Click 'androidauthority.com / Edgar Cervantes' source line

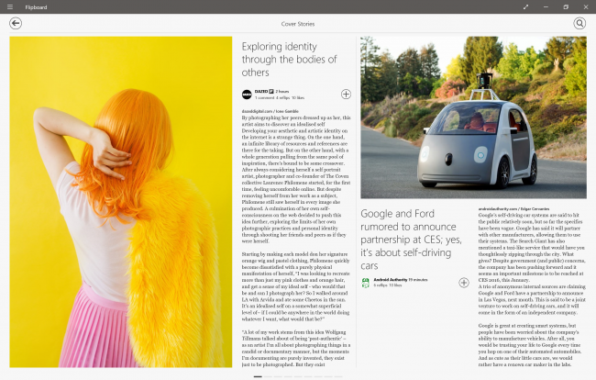click(513, 209)
